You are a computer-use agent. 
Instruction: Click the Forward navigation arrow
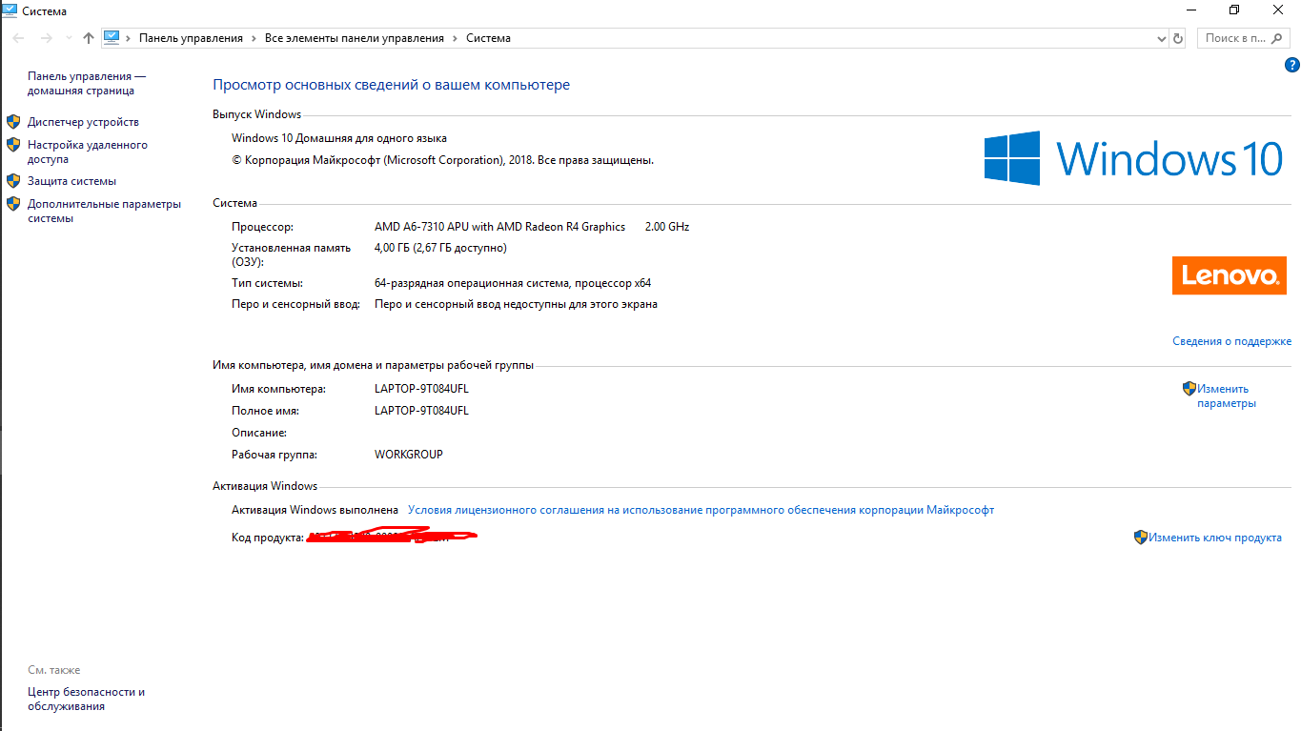pyautogui.click(x=46, y=38)
